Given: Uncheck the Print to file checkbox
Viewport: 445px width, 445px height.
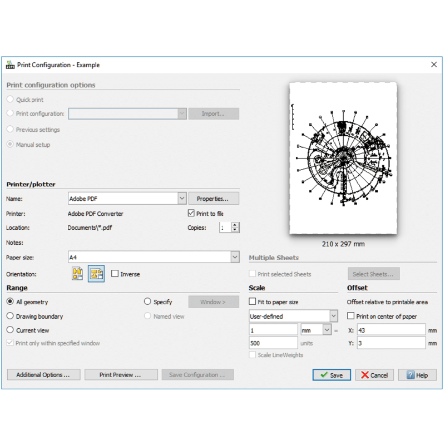Looking at the screenshot, I should pyautogui.click(x=191, y=214).
